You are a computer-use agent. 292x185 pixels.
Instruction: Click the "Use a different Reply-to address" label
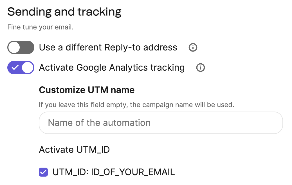108,48
